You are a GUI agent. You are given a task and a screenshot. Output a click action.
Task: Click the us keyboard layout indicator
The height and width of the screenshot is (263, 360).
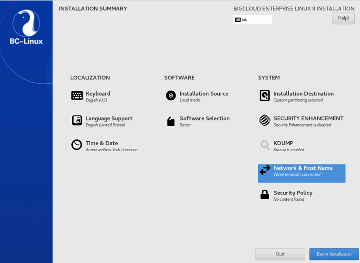253,20
